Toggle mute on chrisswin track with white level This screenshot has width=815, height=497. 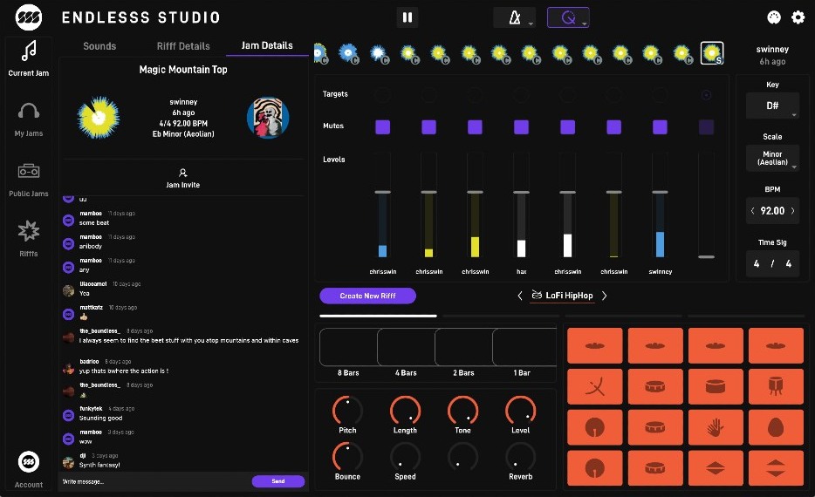567,127
